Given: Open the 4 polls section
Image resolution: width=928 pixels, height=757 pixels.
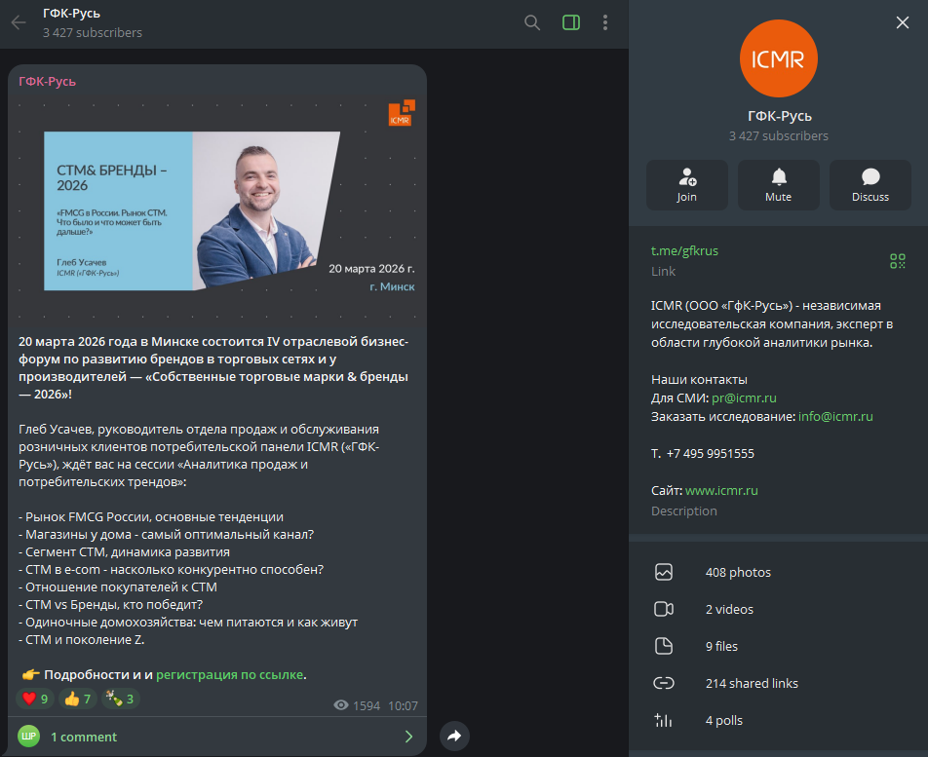Looking at the screenshot, I should pos(778,720).
